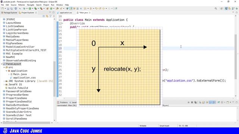Toggle Link with Editor in Project Explorer
Screen dimensions: 239x134
tap(47, 16)
